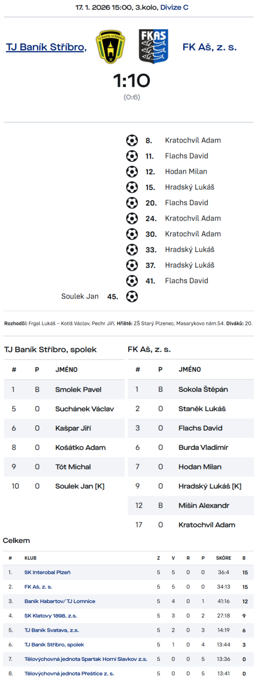Click the ball icon next to minute 20
The width and height of the screenshot is (254, 681).
(132, 203)
